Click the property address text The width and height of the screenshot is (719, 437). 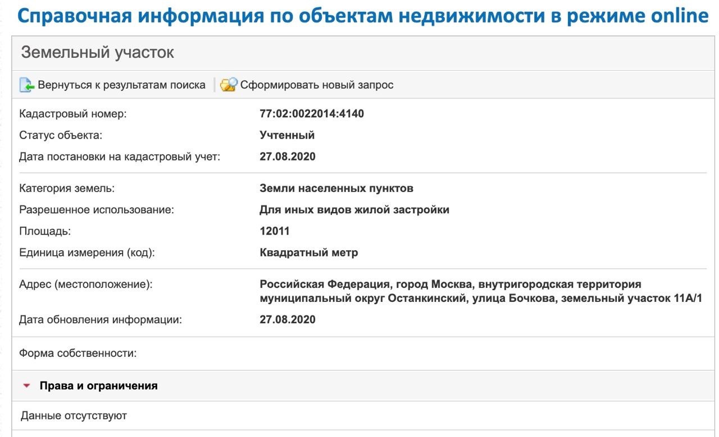coord(481,291)
